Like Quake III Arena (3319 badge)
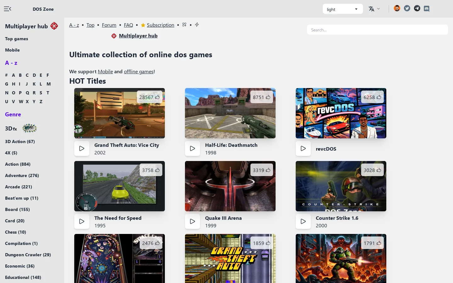Viewport: 453px width, 283px height. 262,170
